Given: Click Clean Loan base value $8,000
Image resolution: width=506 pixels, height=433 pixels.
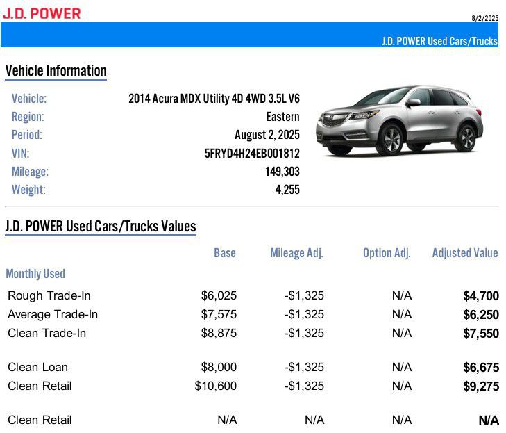Looking at the screenshot, I should pyautogui.click(x=219, y=368).
